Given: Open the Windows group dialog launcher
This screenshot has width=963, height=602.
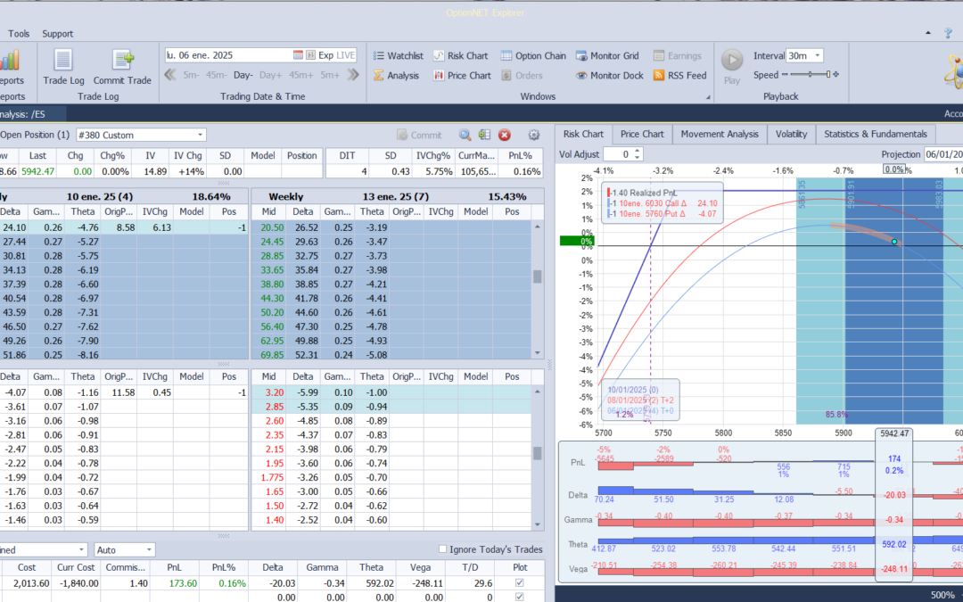Looking at the screenshot, I should tap(707, 97).
